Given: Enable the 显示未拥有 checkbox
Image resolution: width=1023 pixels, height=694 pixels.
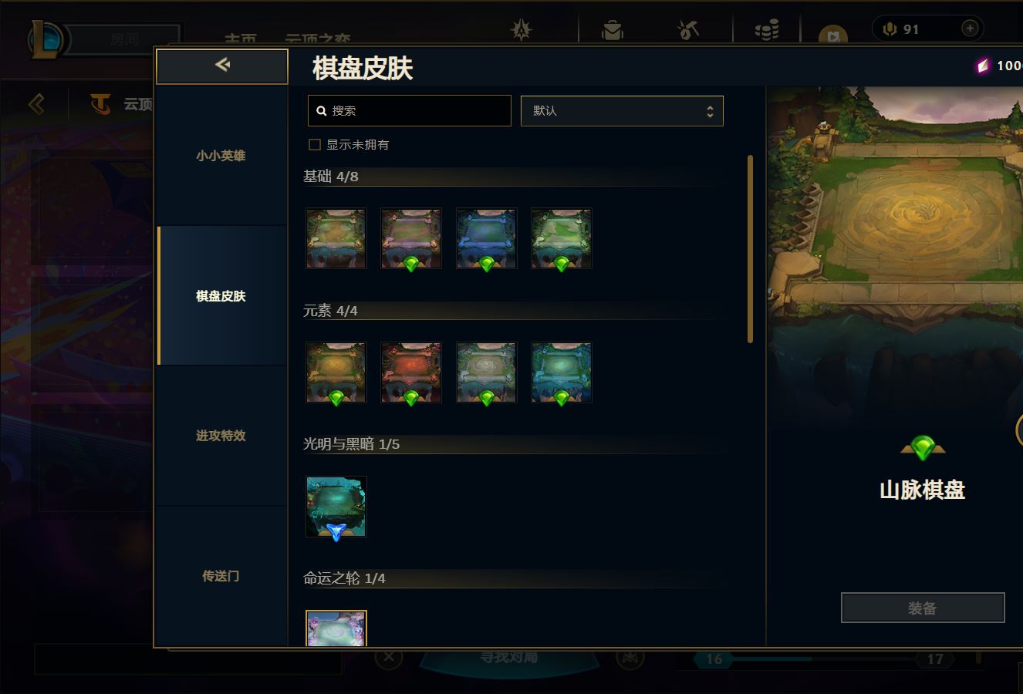Looking at the screenshot, I should [315, 144].
